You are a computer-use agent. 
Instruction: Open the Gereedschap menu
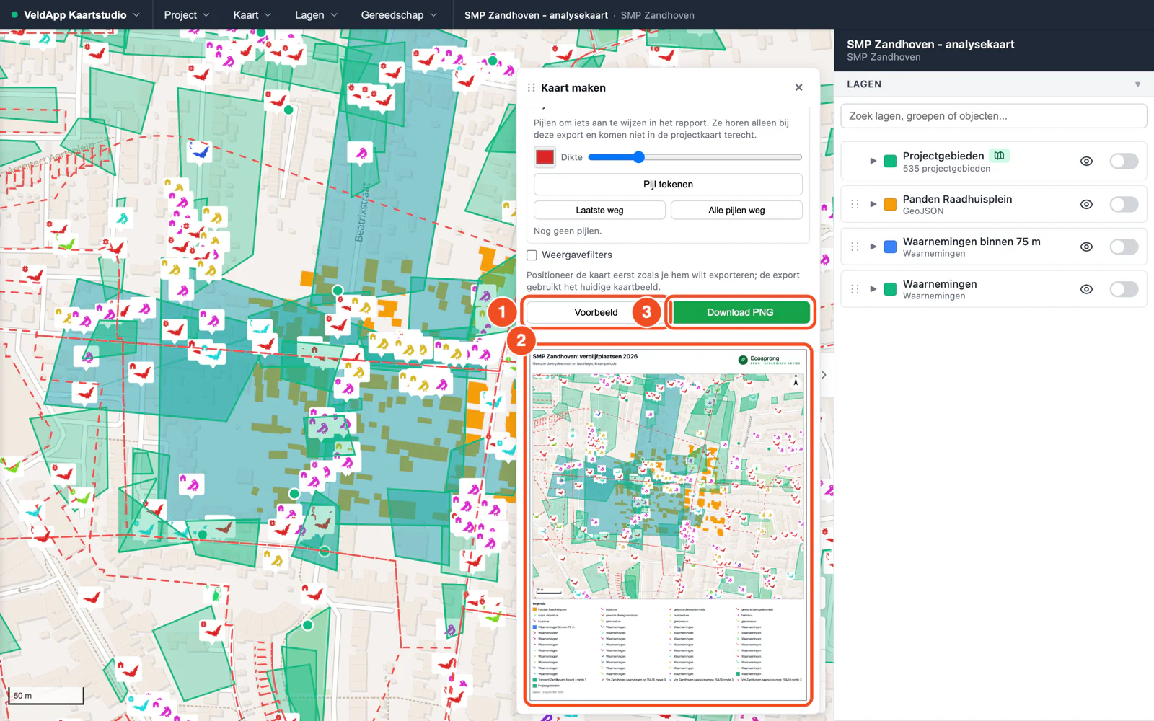pos(399,14)
